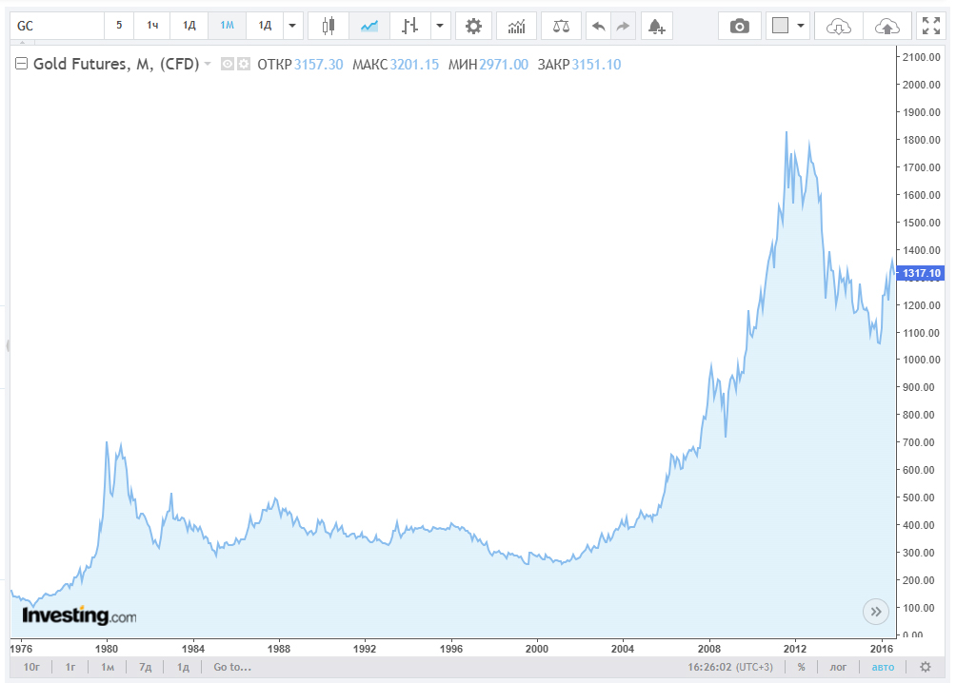Select the 1M timeframe tab
Image resolution: width=956 pixels, height=683 pixels.
click(227, 26)
